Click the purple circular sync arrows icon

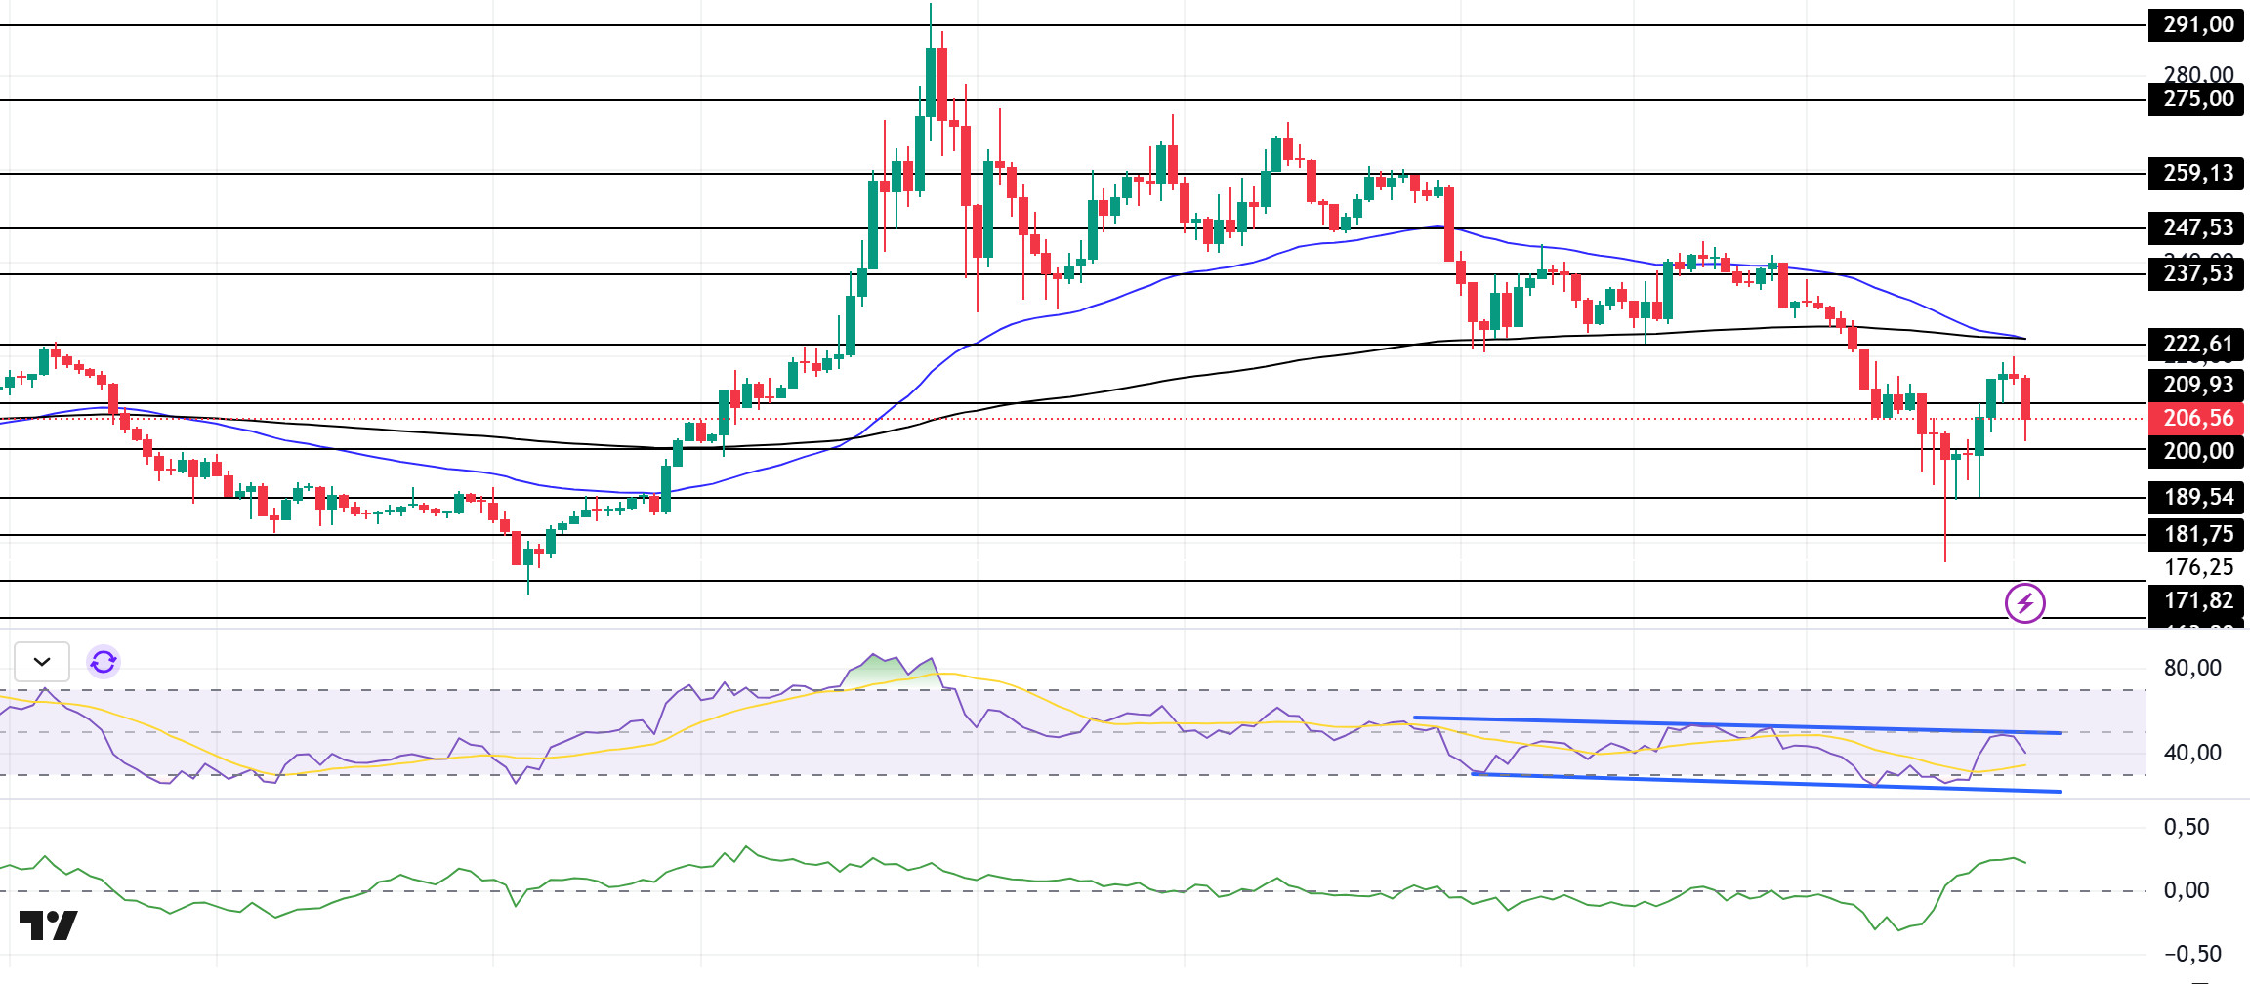pyautogui.click(x=104, y=662)
